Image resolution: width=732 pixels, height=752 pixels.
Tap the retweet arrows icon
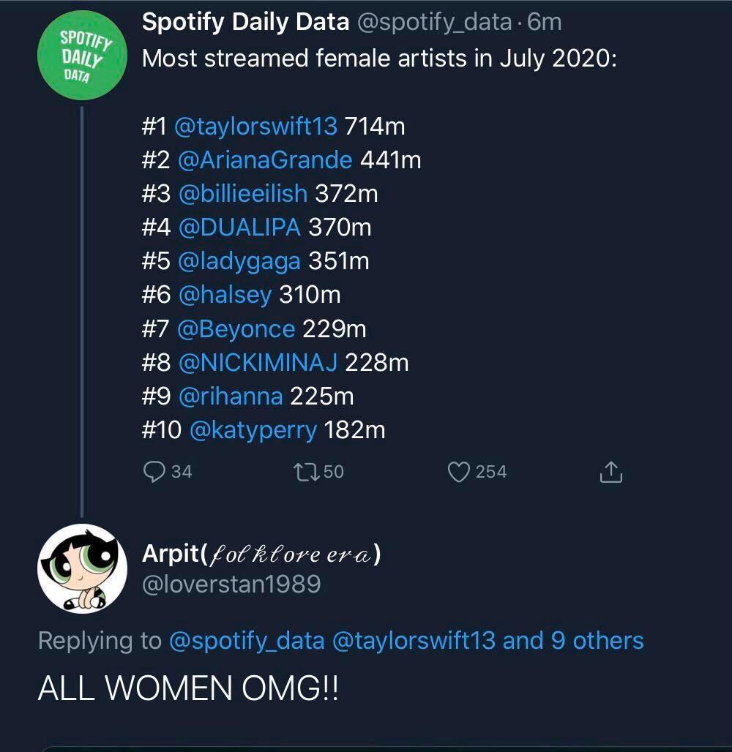tap(305, 472)
